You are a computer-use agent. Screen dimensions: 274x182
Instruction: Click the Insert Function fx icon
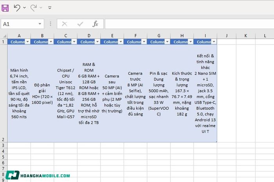(96, 24)
